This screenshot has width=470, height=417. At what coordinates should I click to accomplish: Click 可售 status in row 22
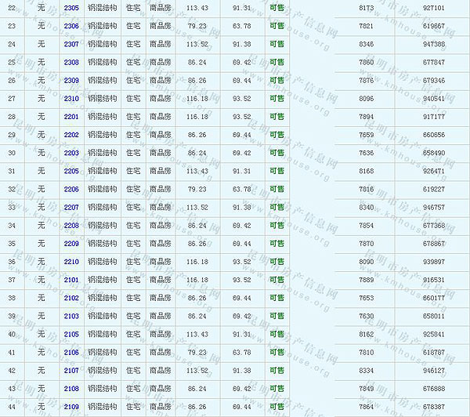(277, 7)
